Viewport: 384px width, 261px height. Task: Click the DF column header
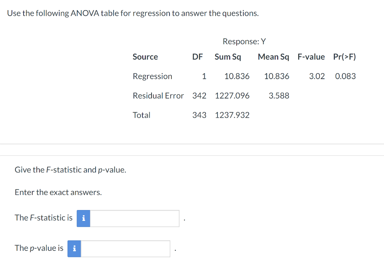click(197, 57)
